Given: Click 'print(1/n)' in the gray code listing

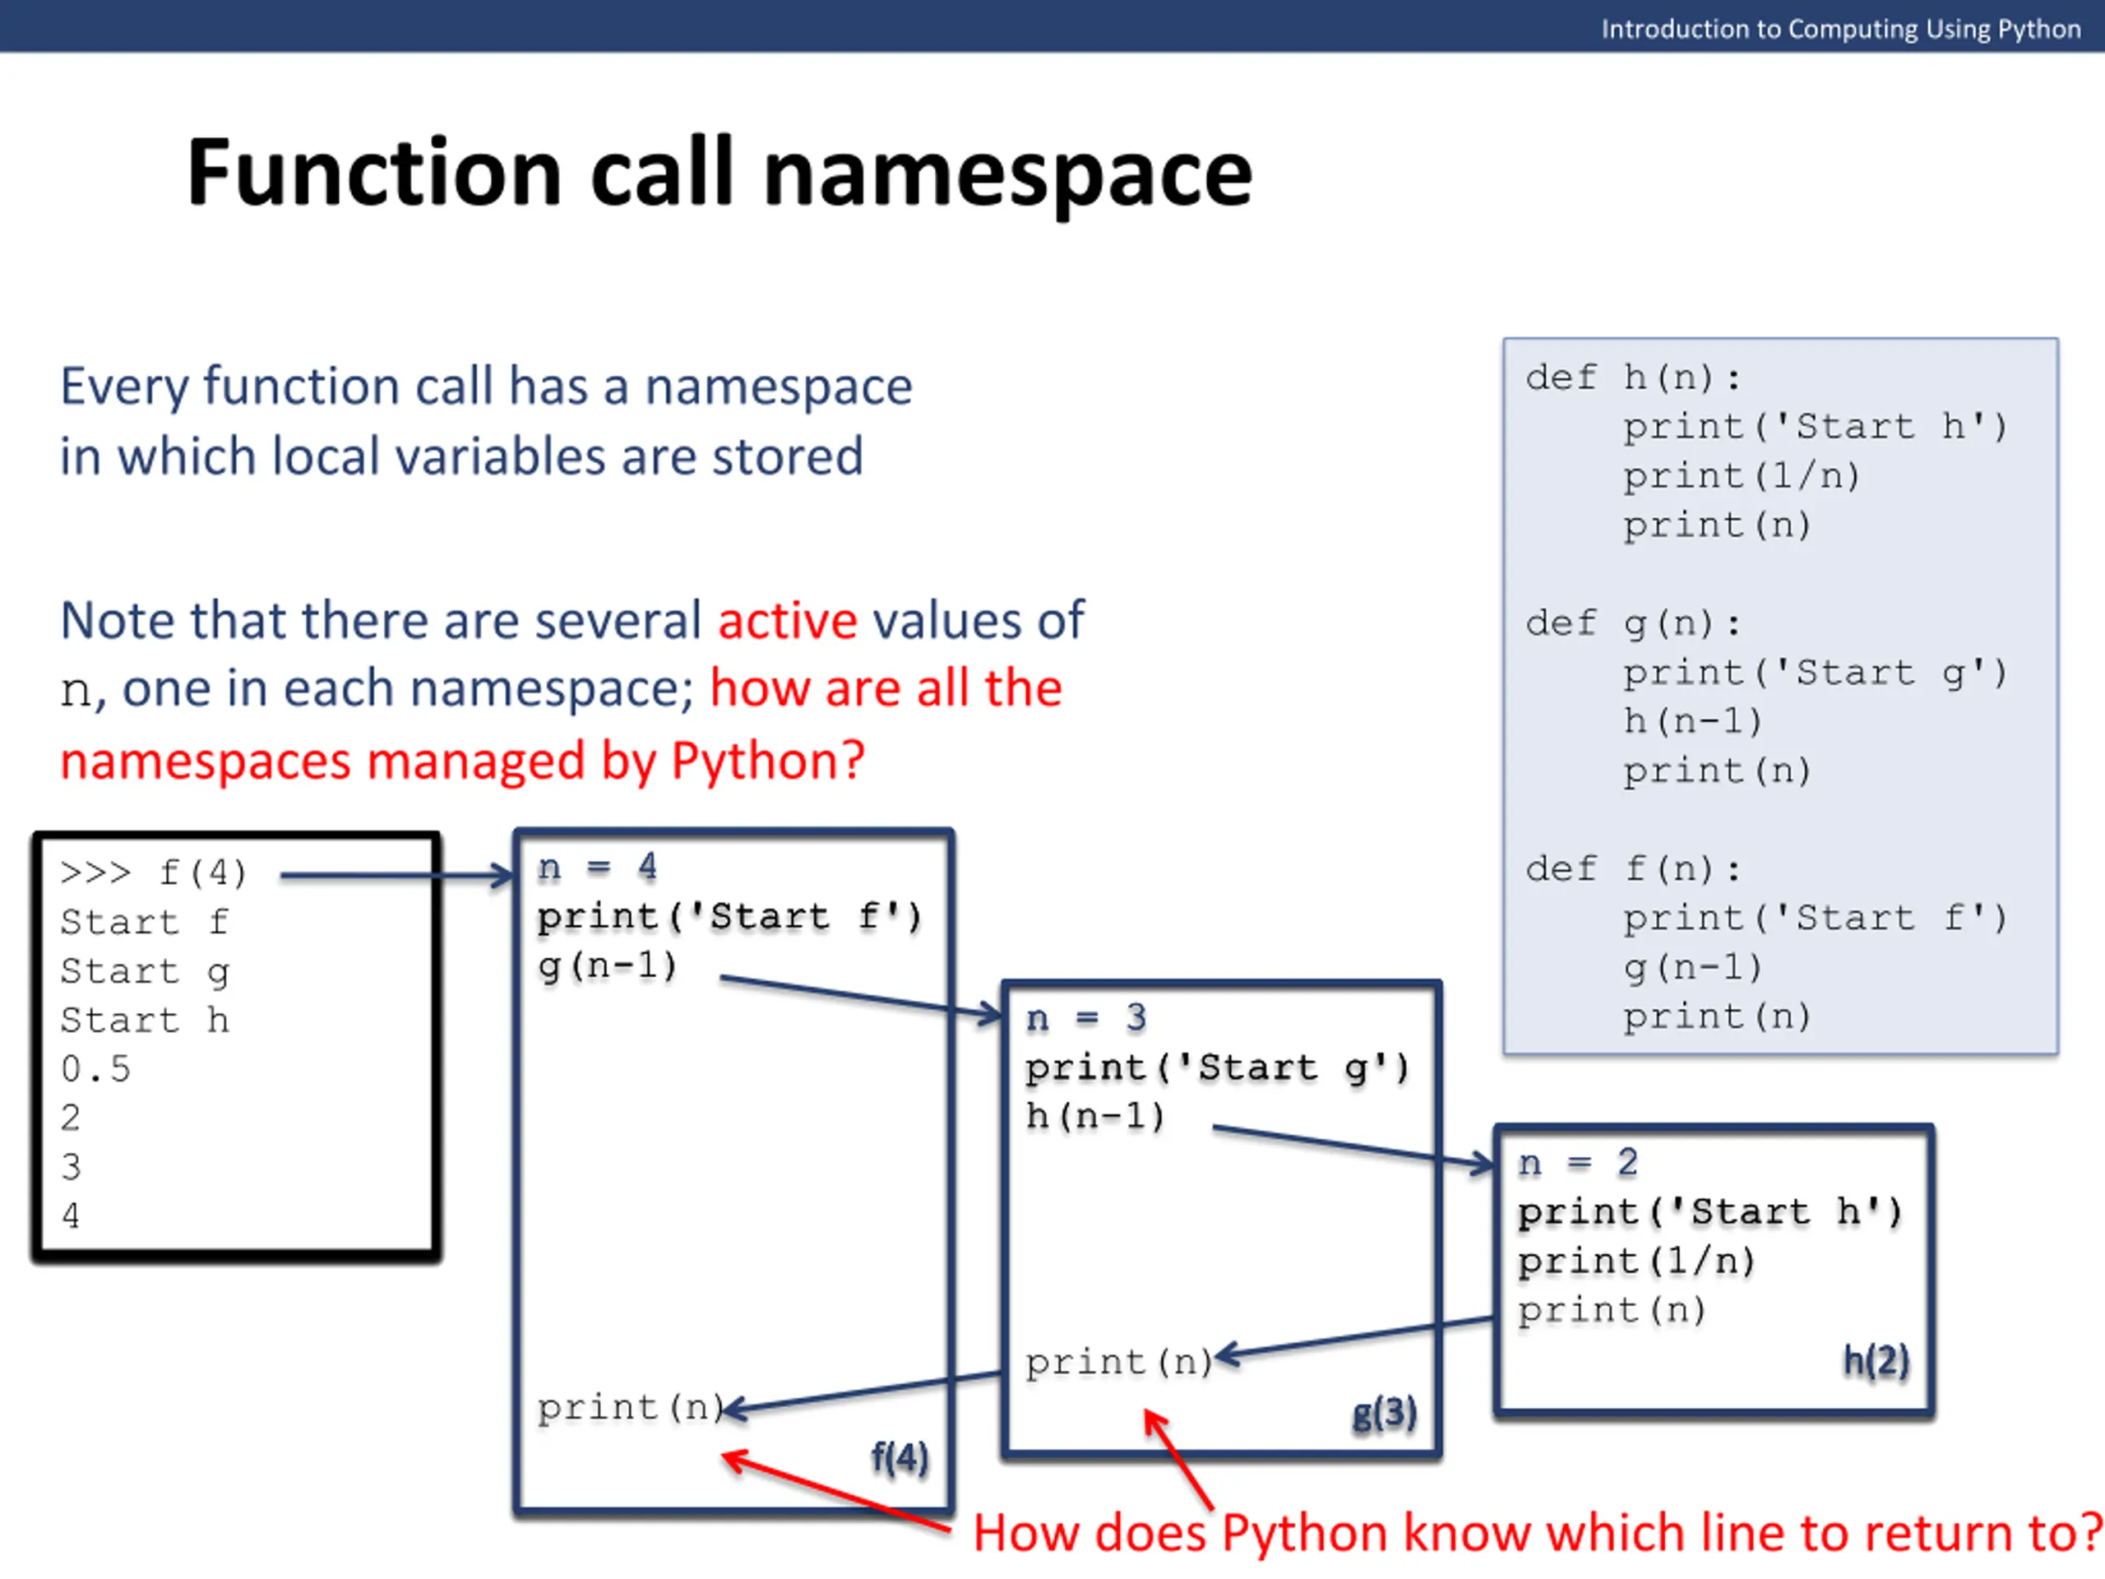Looking at the screenshot, I should (x=1742, y=477).
